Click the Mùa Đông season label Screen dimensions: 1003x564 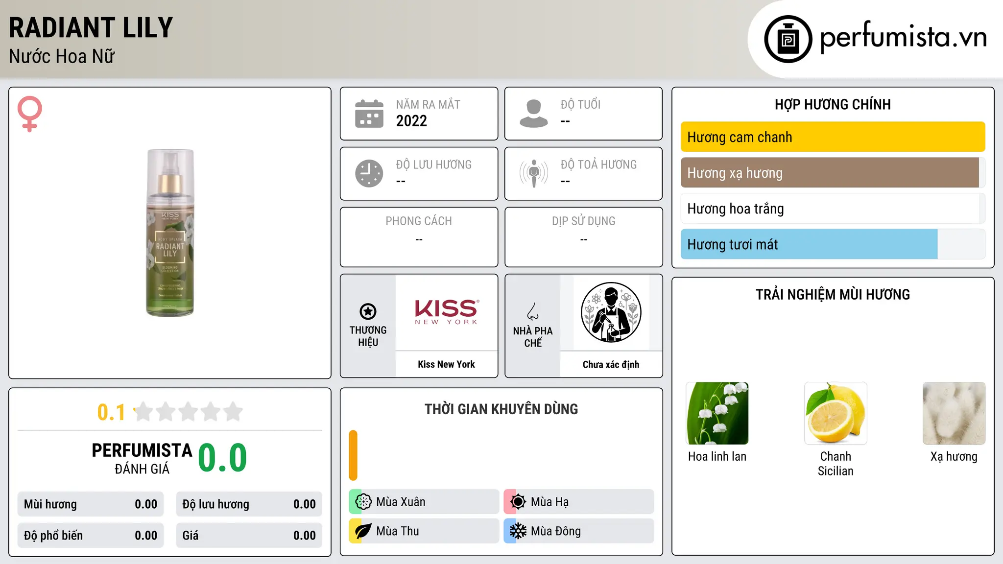pyautogui.click(x=556, y=531)
